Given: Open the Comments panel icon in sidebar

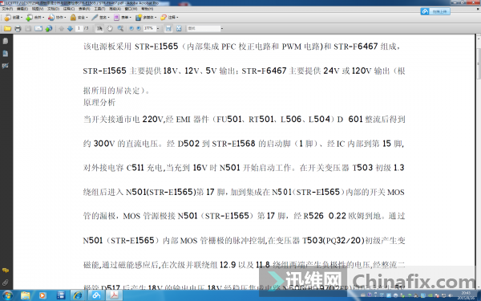Looking at the screenshot, I should tap(6, 270).
